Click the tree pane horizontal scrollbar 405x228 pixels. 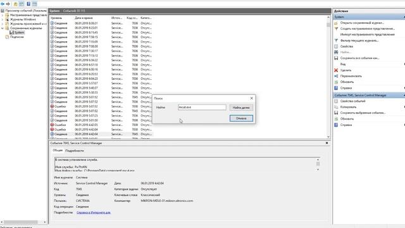tap(23, 222)
